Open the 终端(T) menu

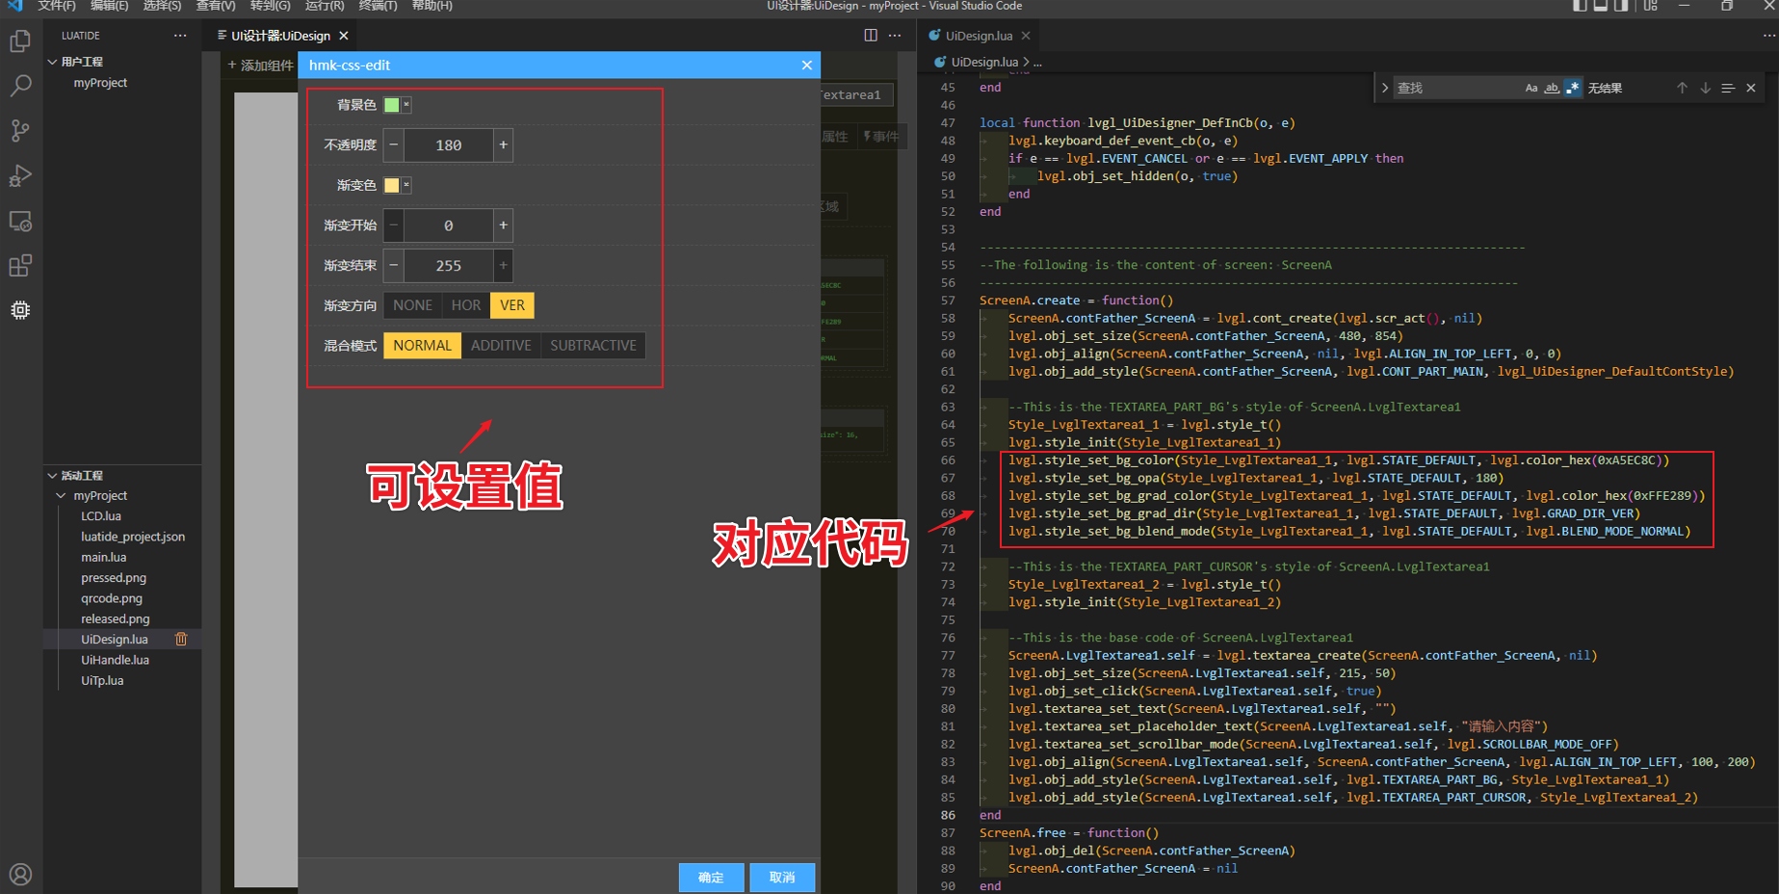click(x=378, y=6)
